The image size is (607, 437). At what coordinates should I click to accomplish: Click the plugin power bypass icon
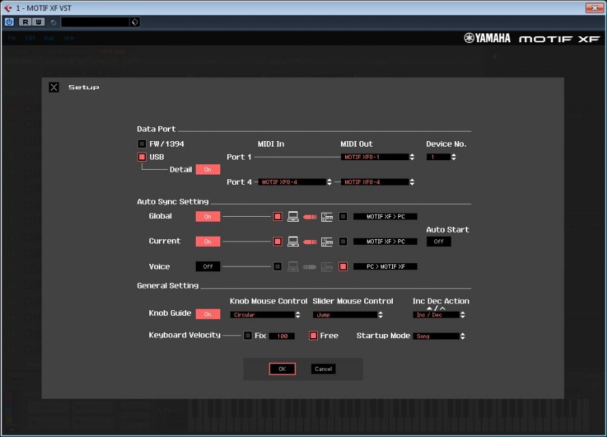coord(9,22)
